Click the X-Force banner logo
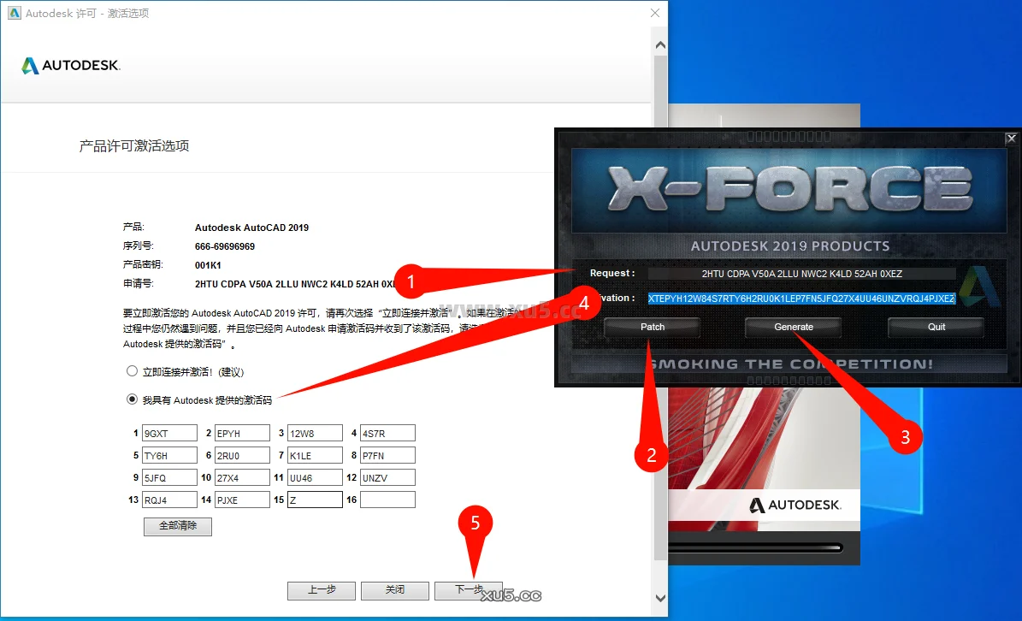The height and width of the screenshot is (621, 1022). coord(789,190)
